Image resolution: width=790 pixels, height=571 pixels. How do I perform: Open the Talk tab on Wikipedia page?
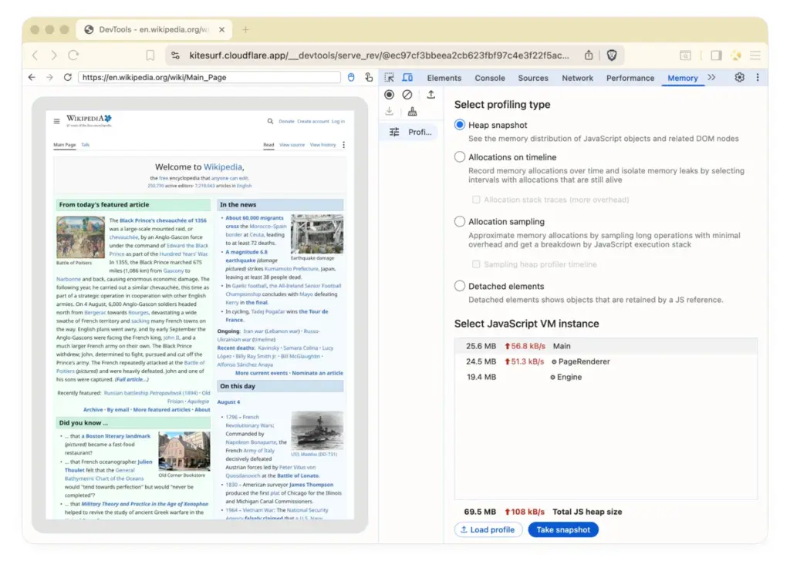coord(86,145)
